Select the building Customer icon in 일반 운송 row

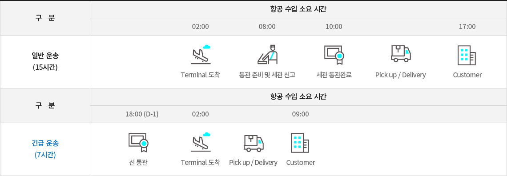467,55
